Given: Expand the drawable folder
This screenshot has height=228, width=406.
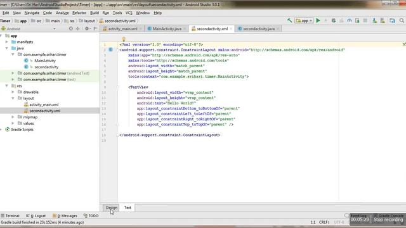Looking at the screenshot, I should click(x=13, y=92).
